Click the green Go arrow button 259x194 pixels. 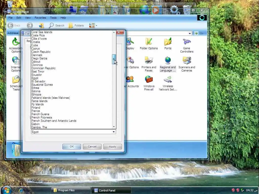click(x=196, y=33)
